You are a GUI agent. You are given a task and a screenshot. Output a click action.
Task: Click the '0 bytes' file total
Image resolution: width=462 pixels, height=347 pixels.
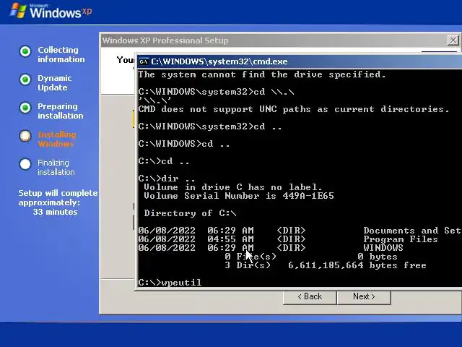click(x=378, y=257)
